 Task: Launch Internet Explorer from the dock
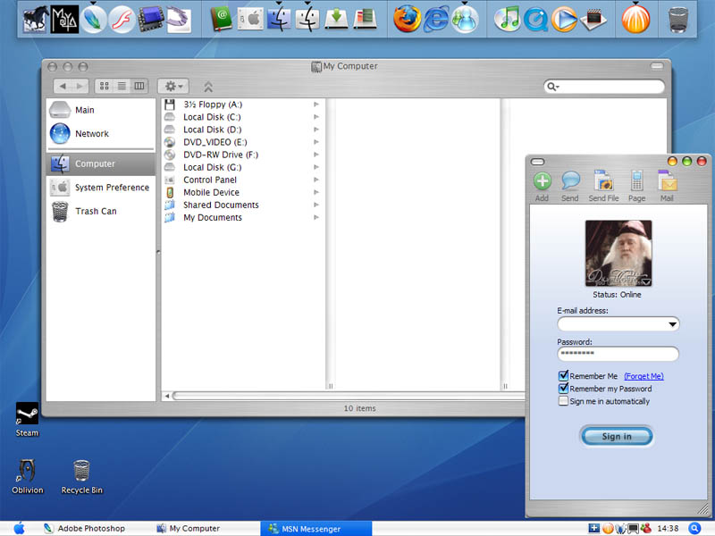(x=436, y=20)
